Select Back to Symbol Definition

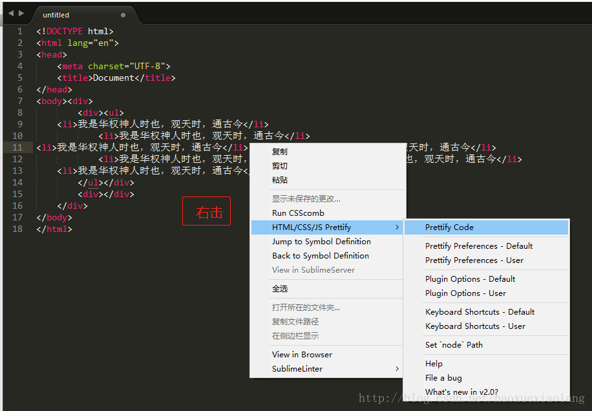point(328,256)
